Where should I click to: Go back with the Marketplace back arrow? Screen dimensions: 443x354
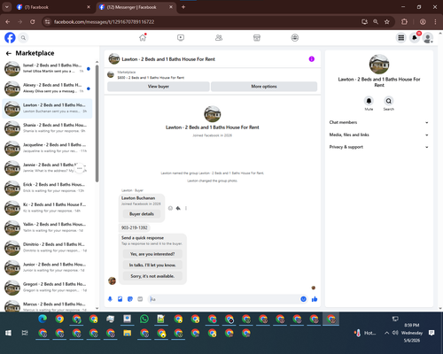[x=9, y=53]
